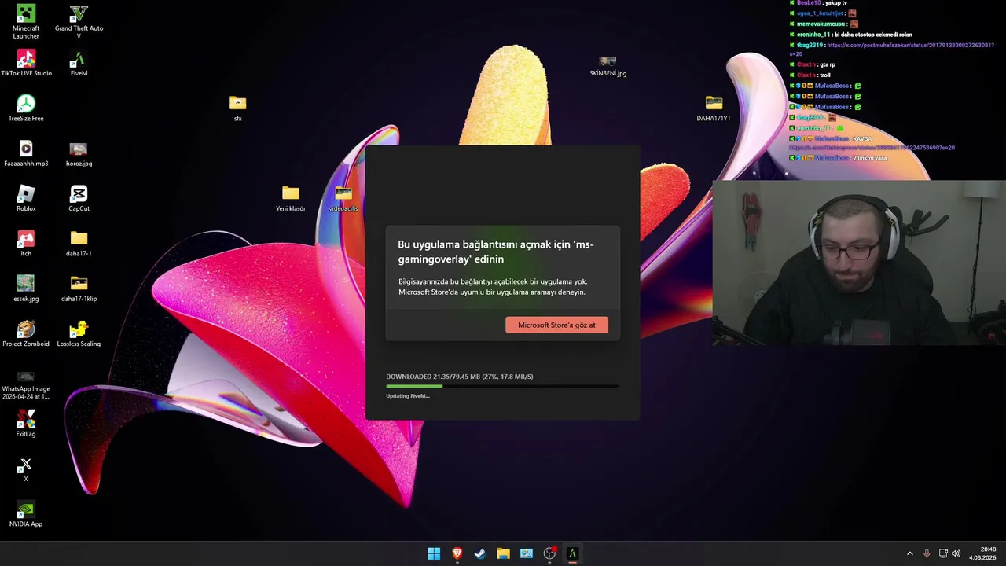Screen dimensions: 1006x566
Task: Click the '2 linkmi vaaa' chat message
Action: pos(870,158)
